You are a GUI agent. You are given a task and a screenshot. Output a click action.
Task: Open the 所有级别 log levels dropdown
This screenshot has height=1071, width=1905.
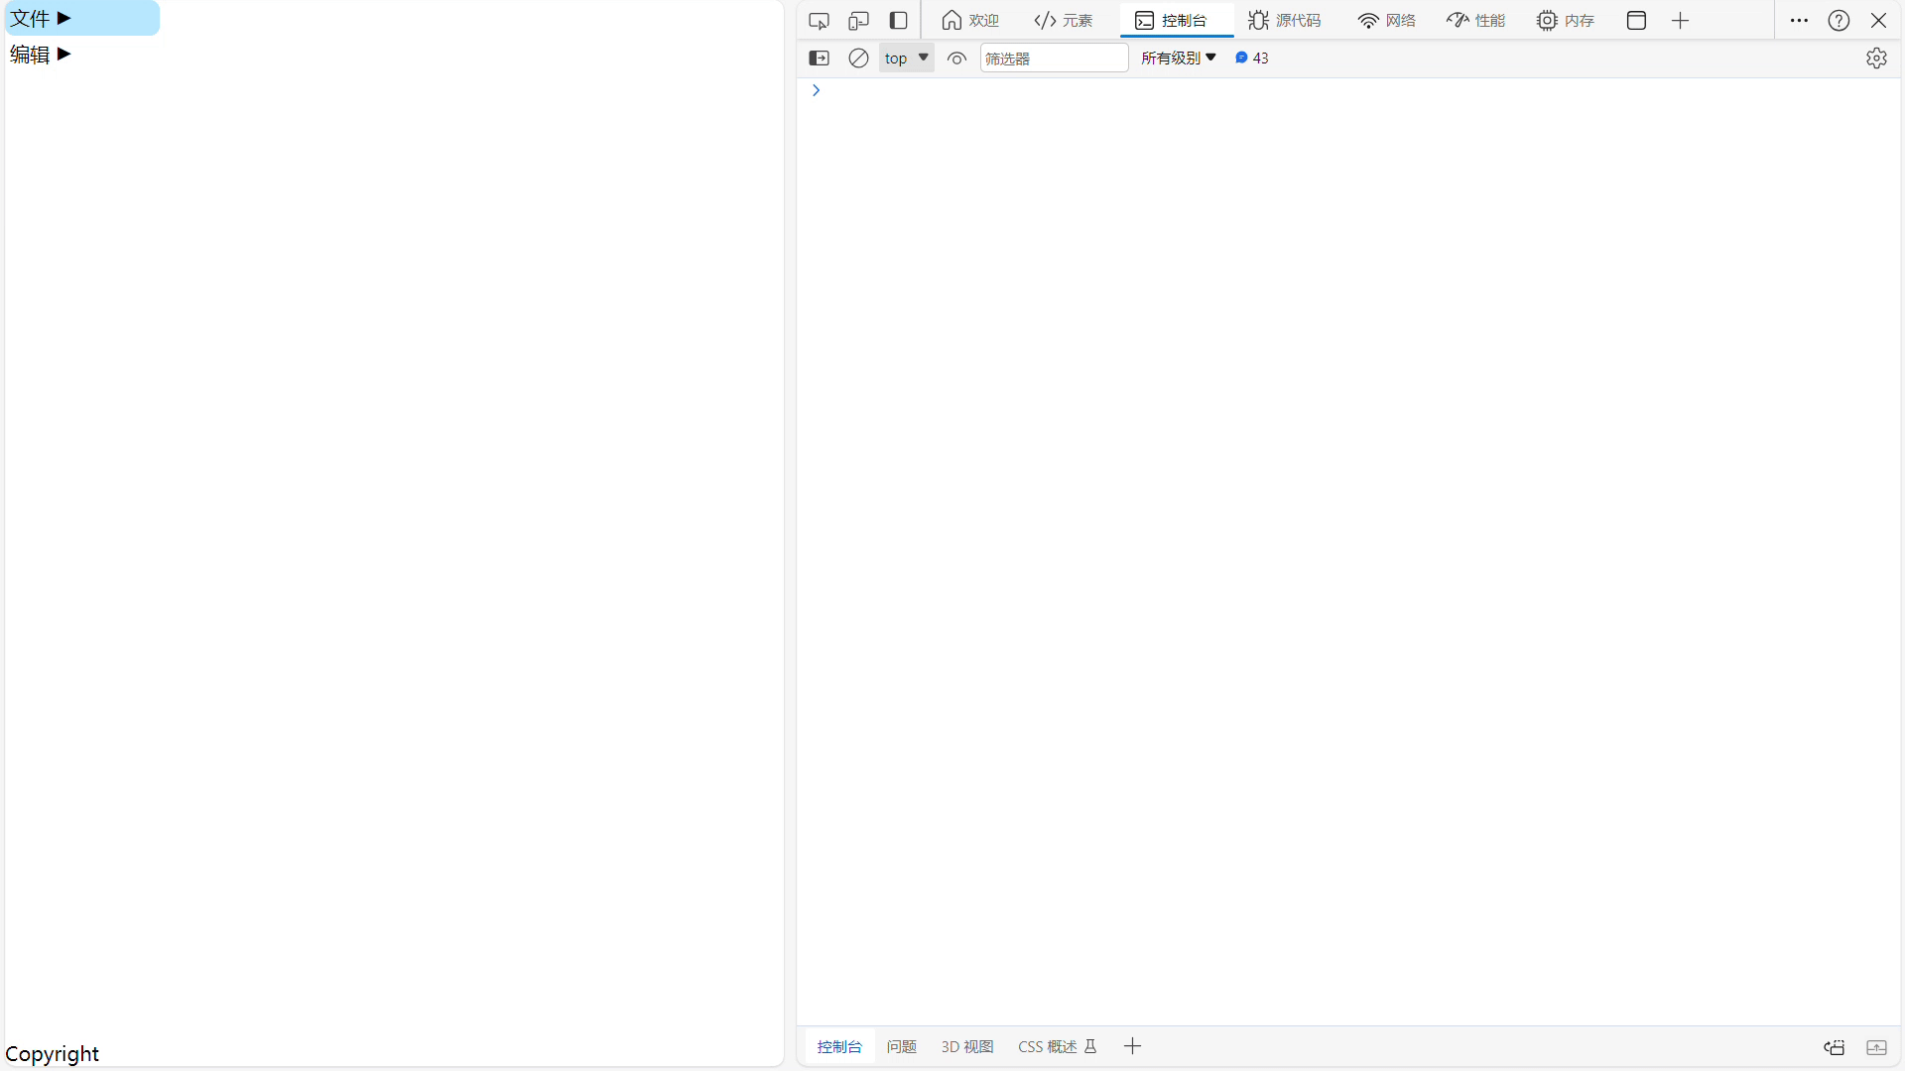(x=1179, y=59)
